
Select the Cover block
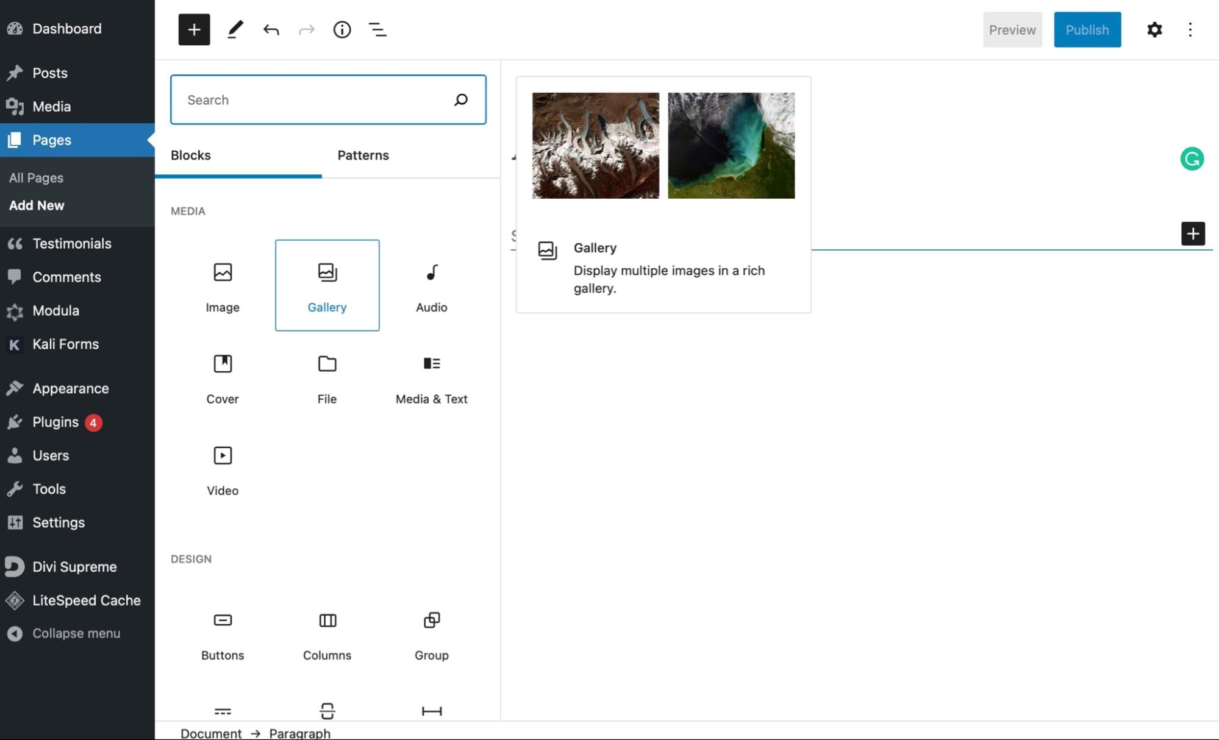pos(223,377)
